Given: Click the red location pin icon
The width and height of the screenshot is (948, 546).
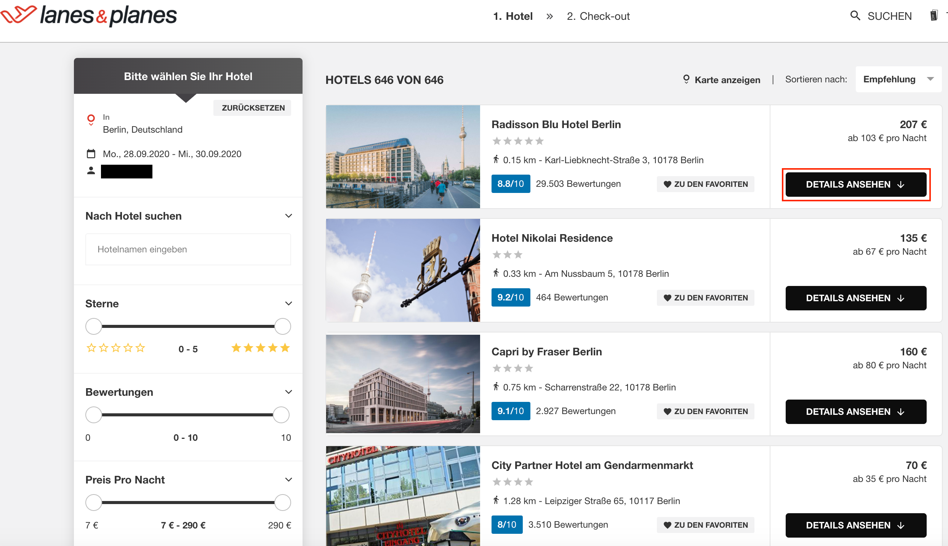Looking at the screenshot, I should (91, 120).
